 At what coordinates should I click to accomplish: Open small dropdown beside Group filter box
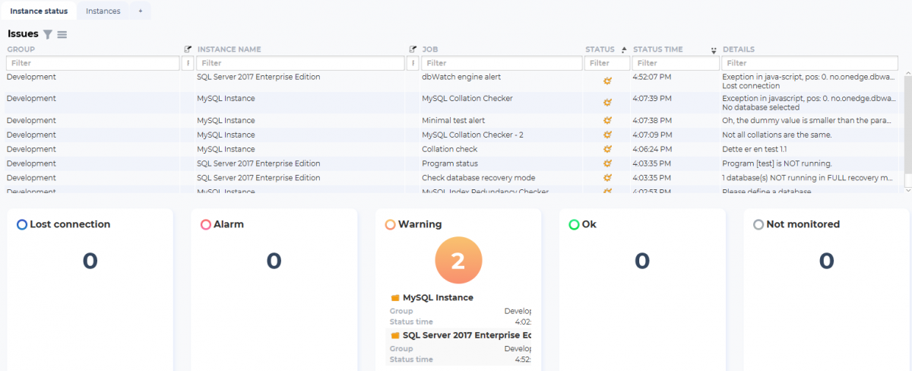pyautogui.click(x=187, y=63)
